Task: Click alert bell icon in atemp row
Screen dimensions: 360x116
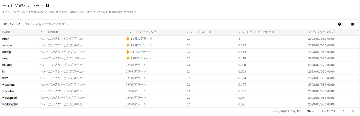Action: pyautogui.click(x=128, y=52)
